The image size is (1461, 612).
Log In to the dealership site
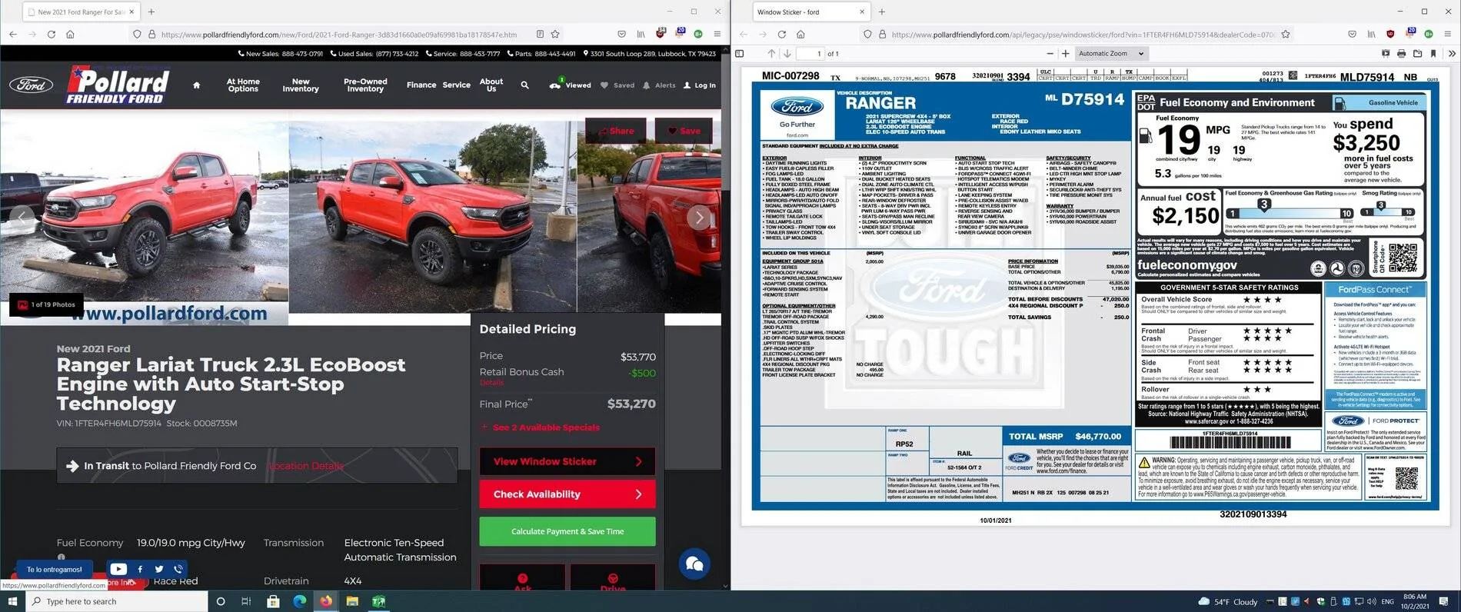700,85
